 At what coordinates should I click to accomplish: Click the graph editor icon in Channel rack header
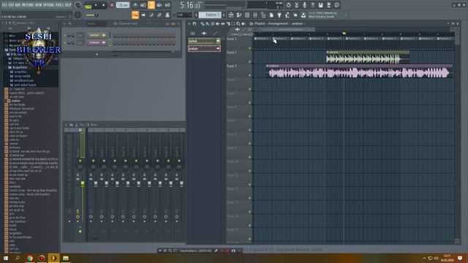click(167, 23)
